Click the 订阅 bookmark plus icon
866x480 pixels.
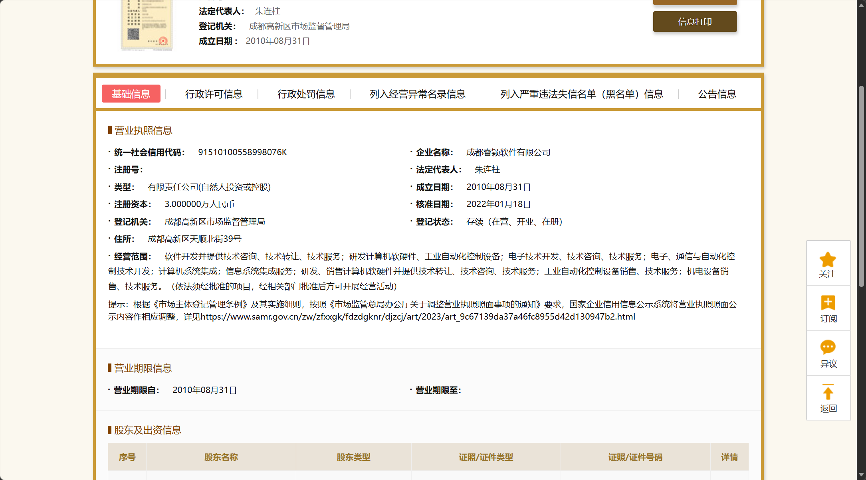tap(828, 303)
